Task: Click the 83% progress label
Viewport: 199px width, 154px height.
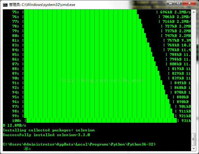Action: (16, 45)
